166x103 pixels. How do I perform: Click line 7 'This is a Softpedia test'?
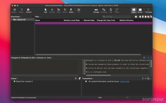pos(96,72)
